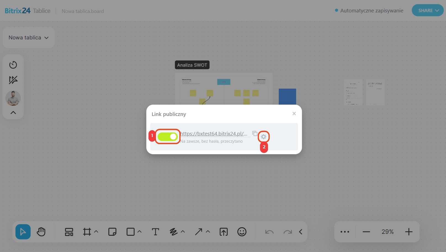446x252 pixels.
Task: Open public link settings gear
Action: click(x=264, y=137)
